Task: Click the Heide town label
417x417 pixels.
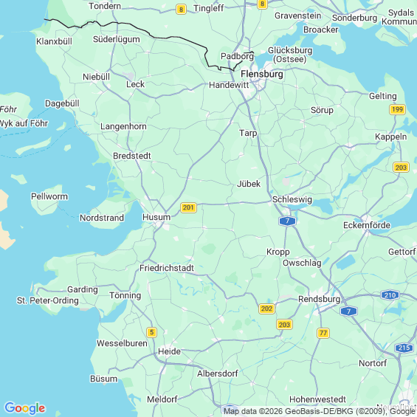Action: coord(169,351)
